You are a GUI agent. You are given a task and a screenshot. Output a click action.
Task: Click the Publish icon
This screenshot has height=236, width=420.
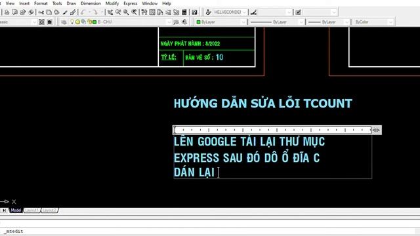click(23, 12)
